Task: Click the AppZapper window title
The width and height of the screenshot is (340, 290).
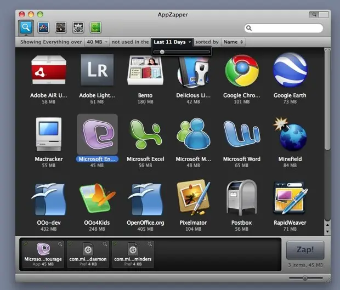Action: click(173, 15)
